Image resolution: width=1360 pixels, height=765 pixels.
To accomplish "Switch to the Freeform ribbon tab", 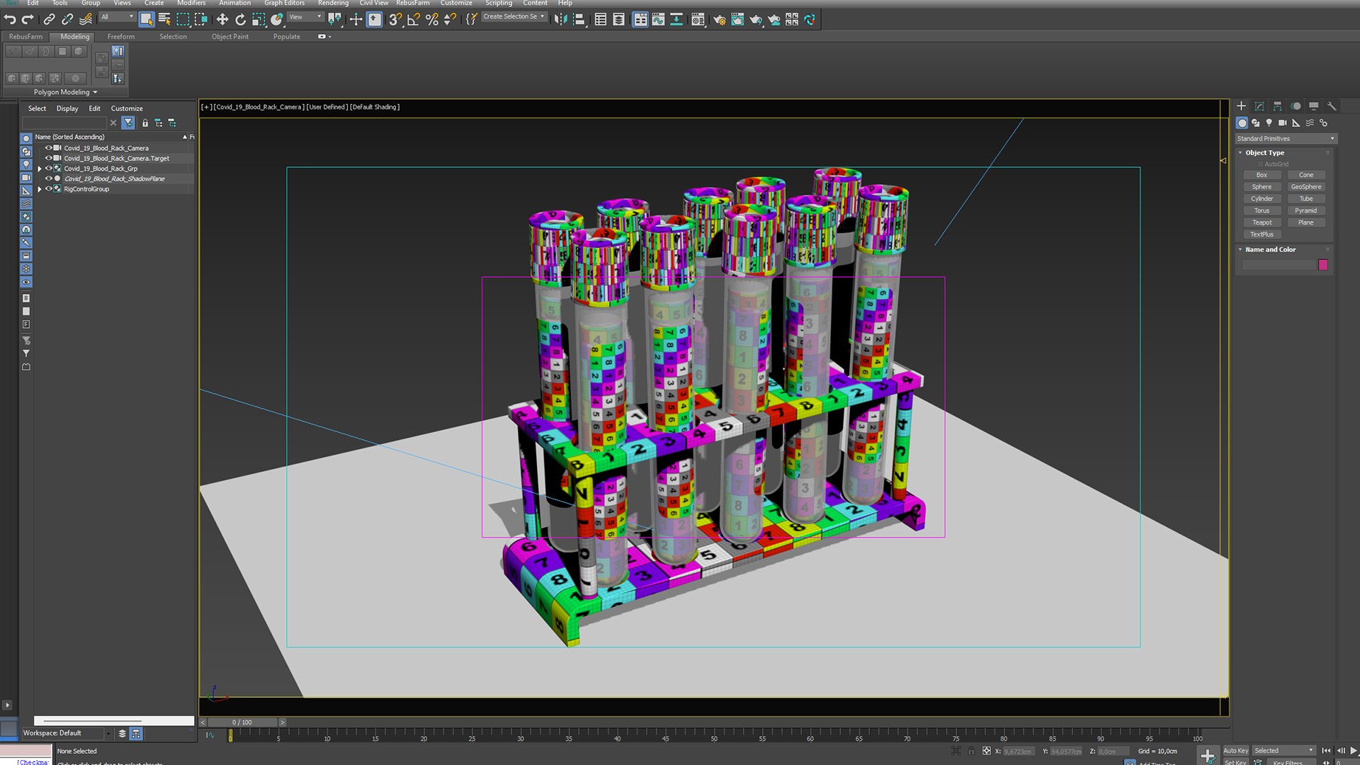I will 121,37.
